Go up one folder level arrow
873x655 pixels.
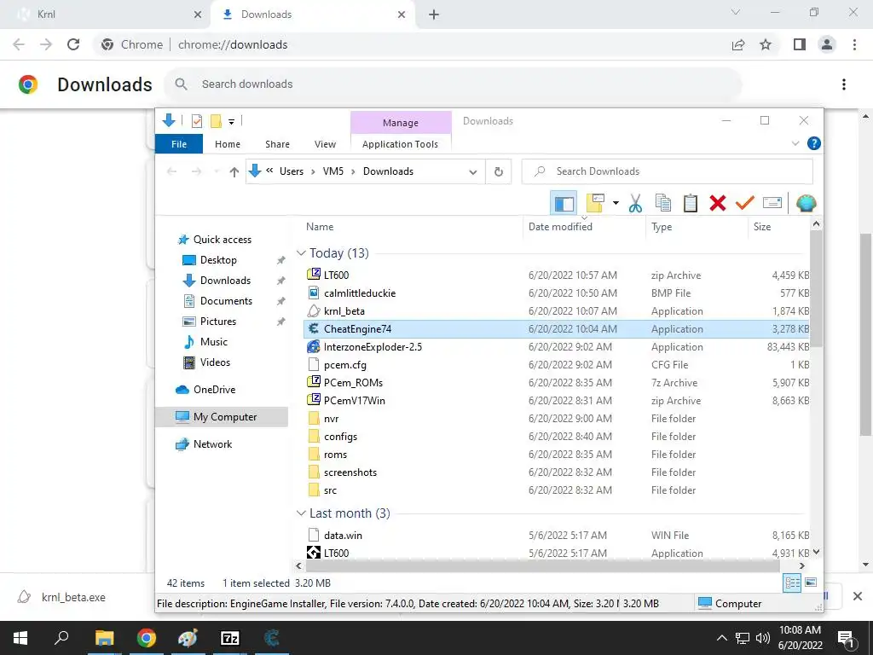[x=234, y=171]
